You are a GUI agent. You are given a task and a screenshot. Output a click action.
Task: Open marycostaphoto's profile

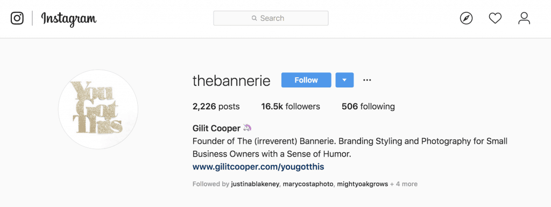(308, 184)
